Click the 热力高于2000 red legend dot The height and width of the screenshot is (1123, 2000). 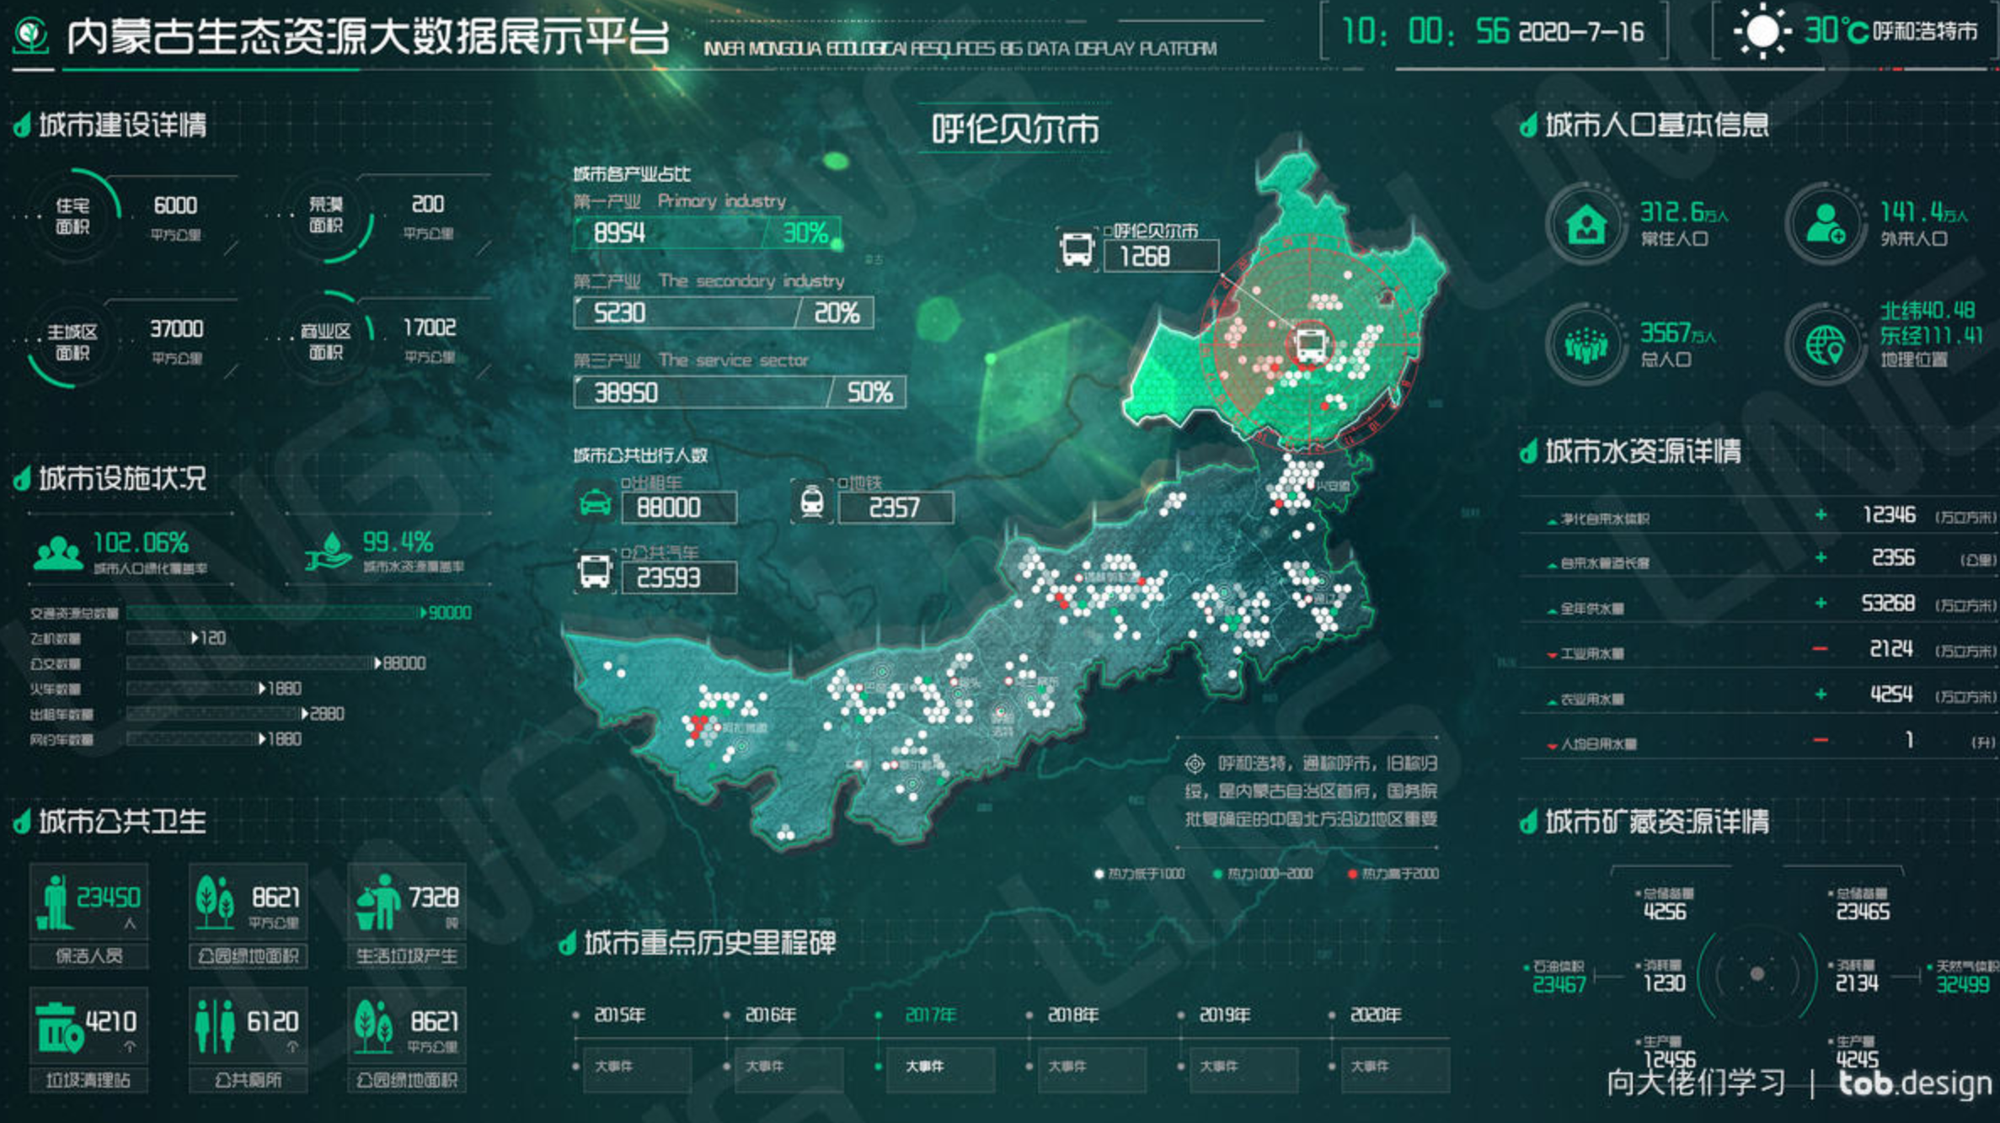click(1352, 874)
